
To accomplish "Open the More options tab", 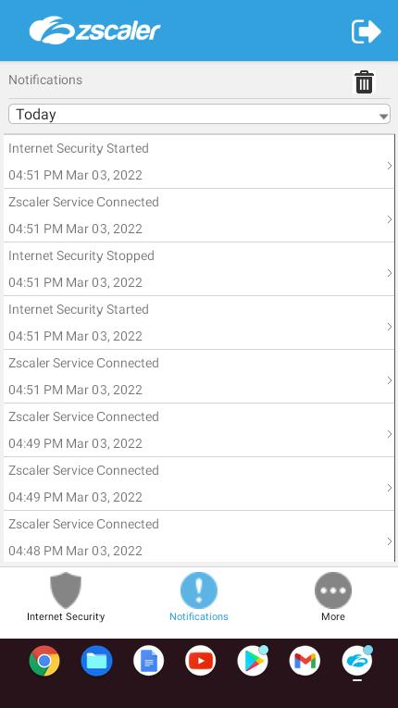I will (x=333, y=597).
